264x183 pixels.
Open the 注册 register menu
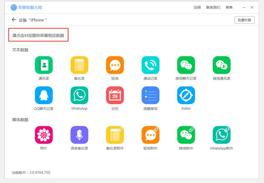point(197,7)
